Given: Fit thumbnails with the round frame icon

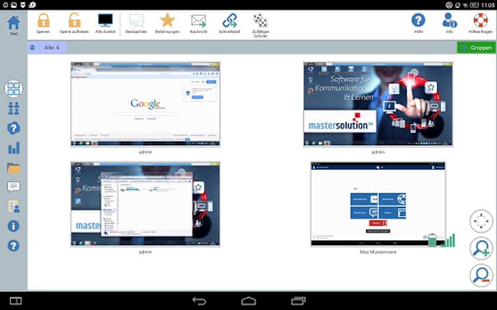Looking at the screenshot, I should coord(481,221).
